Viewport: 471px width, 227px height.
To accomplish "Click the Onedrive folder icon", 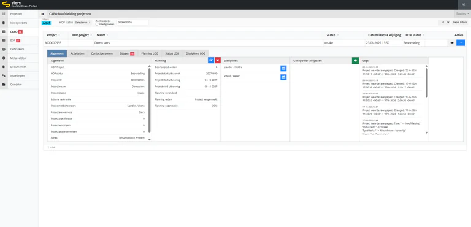I will coord(4,85).
